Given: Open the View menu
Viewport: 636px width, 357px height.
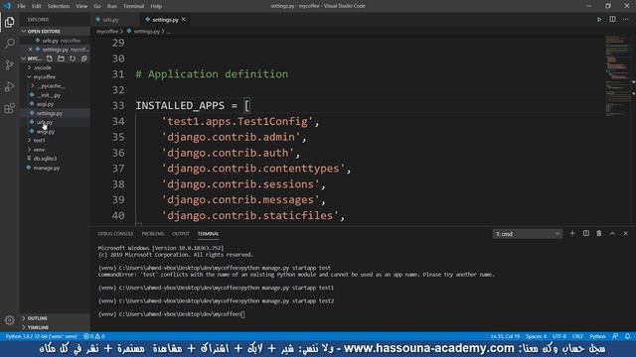Looking at the screenshot, I should pyautogui.click(x=81, y=6).
